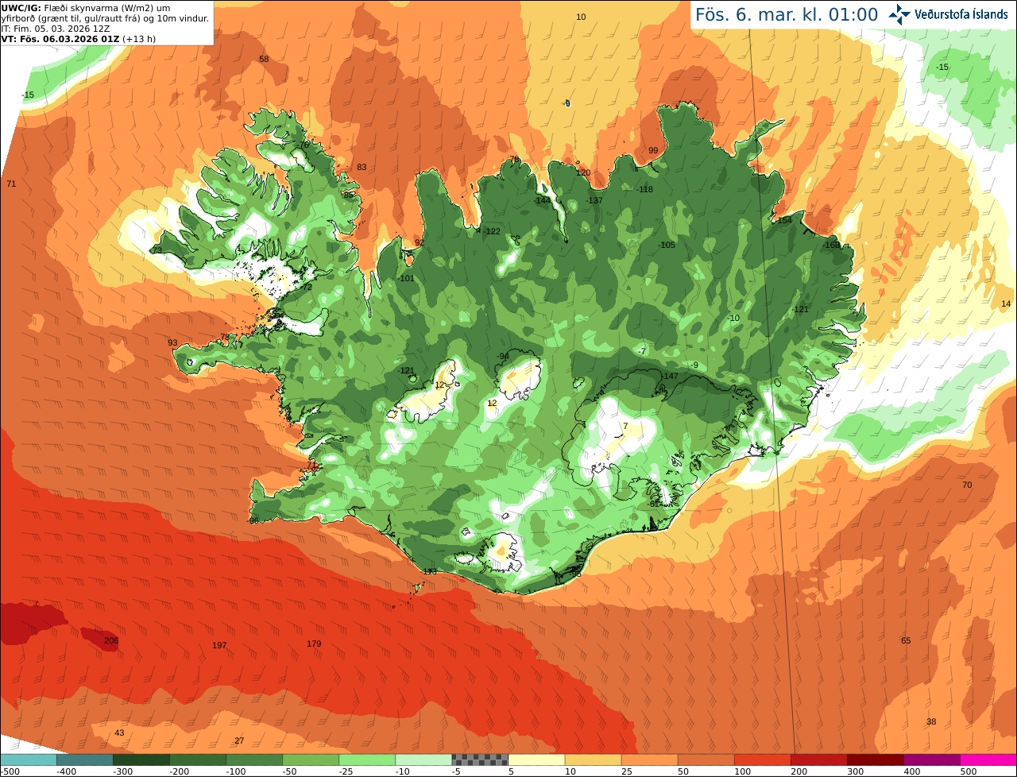1017x777 pixels.
Task: Click the Veðurstofa Íslands logo icon
Action: pyautogui.click(x=899, y=14)
